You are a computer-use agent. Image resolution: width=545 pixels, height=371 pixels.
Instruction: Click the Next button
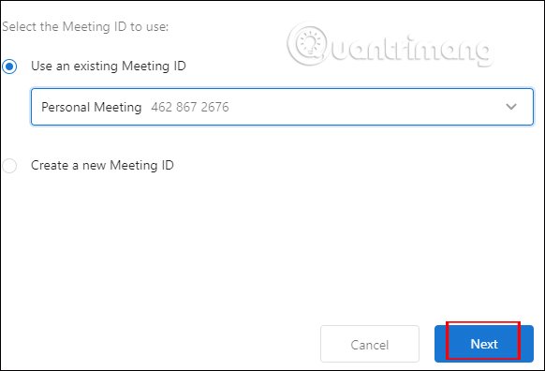484,344
